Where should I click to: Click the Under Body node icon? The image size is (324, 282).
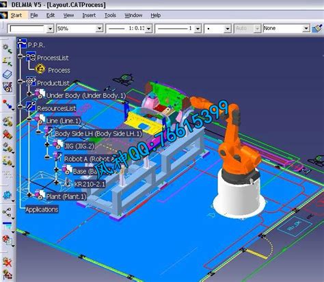coord(40,94)
